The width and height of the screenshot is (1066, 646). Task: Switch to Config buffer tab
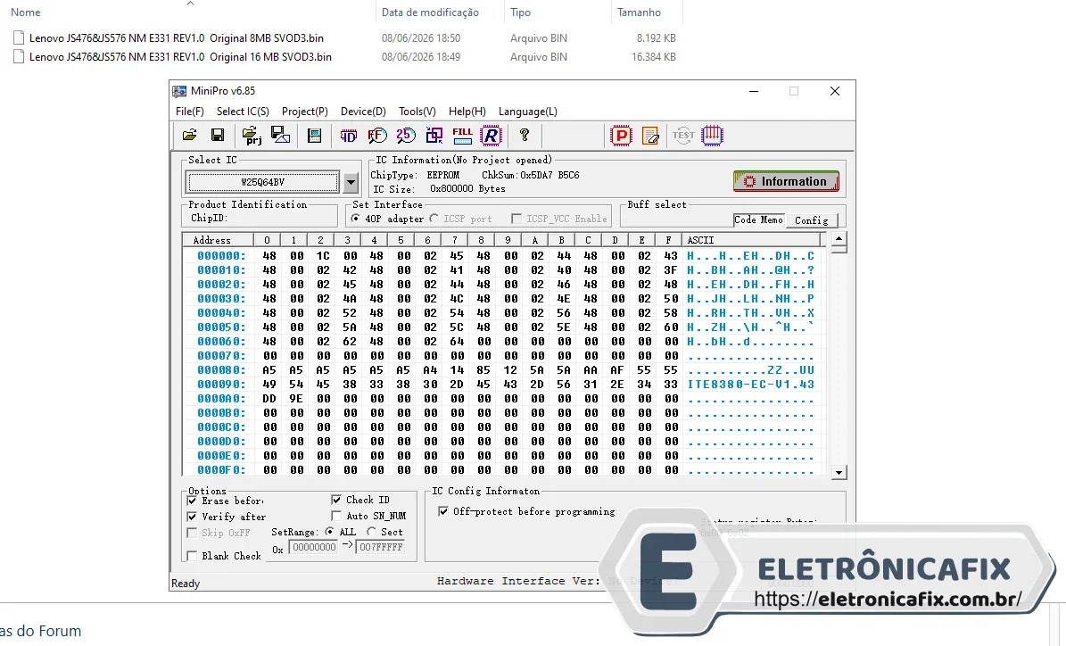[812, 220]
